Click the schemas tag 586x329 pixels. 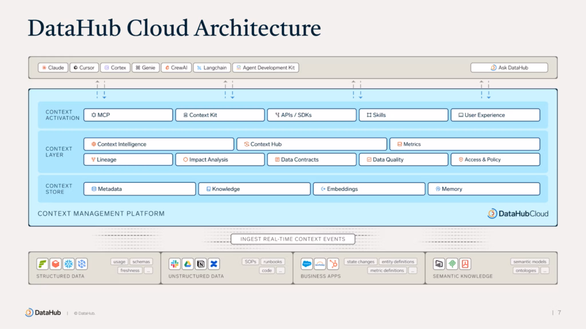141,262
